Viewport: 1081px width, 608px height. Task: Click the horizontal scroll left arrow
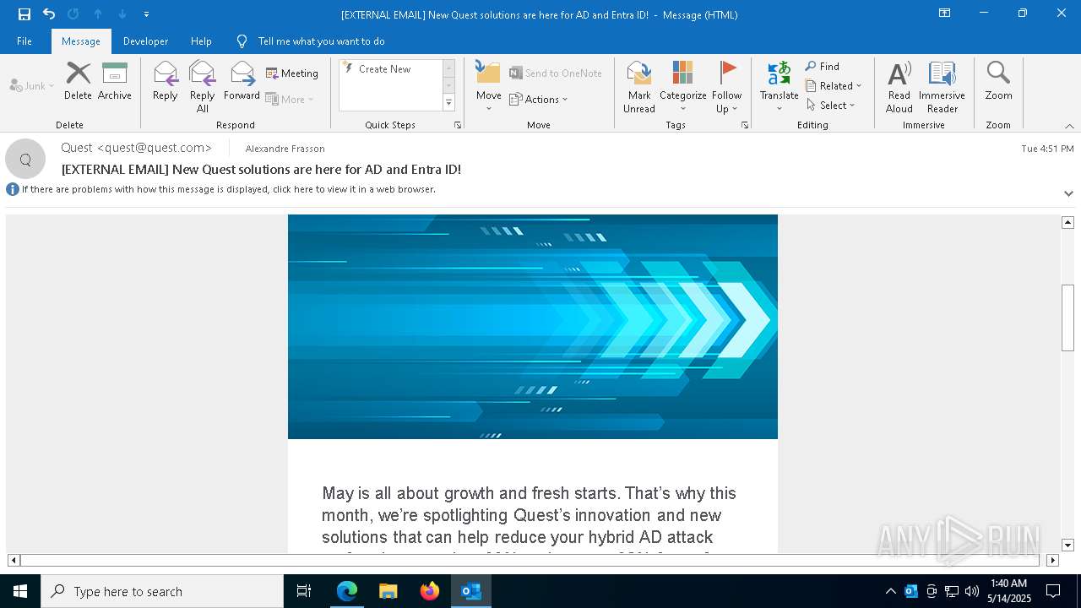click(14, 560)
